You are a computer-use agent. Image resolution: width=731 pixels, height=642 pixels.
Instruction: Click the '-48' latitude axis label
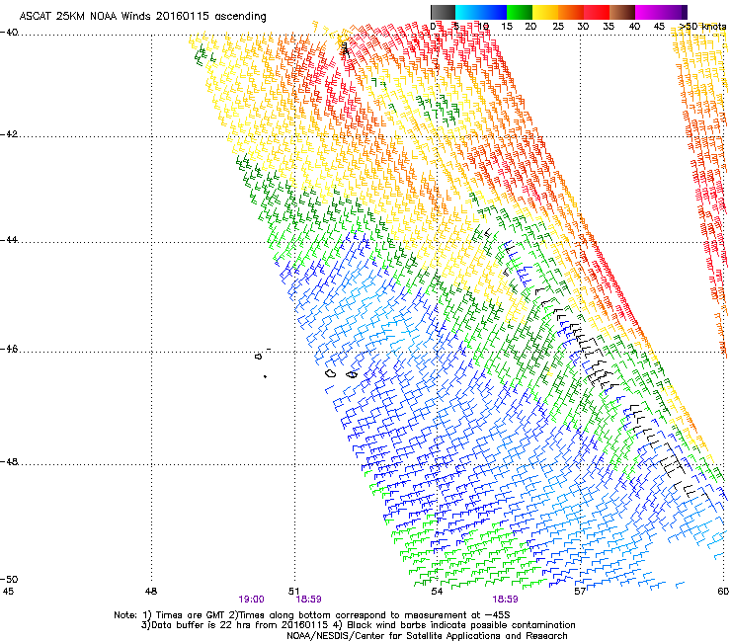tap(9, 461)
